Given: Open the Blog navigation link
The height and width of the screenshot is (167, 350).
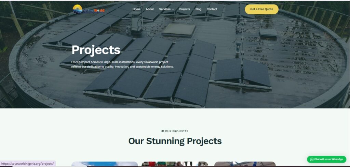Looking at the screenshot, I should (198, 9).
